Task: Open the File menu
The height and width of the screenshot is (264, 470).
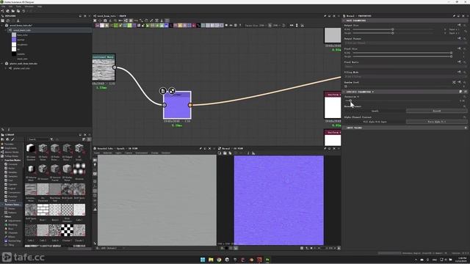Action: coord(3,7)
